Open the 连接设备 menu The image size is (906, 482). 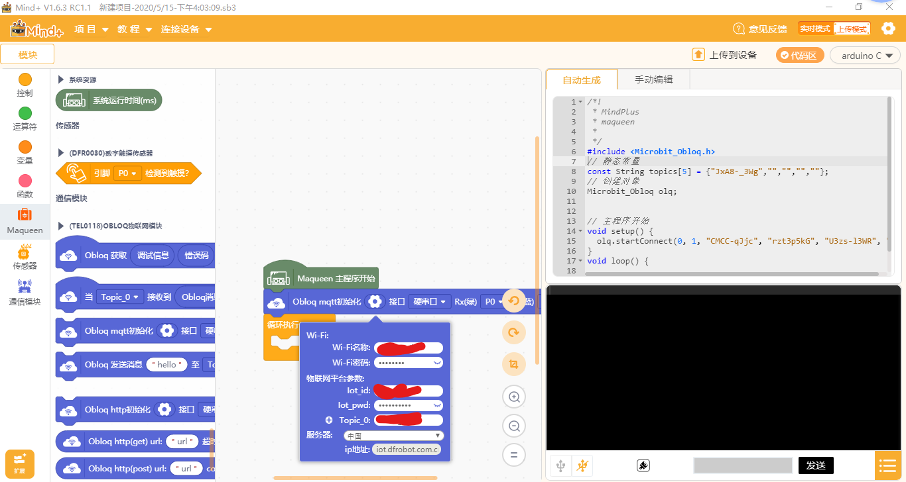(186, 29)
